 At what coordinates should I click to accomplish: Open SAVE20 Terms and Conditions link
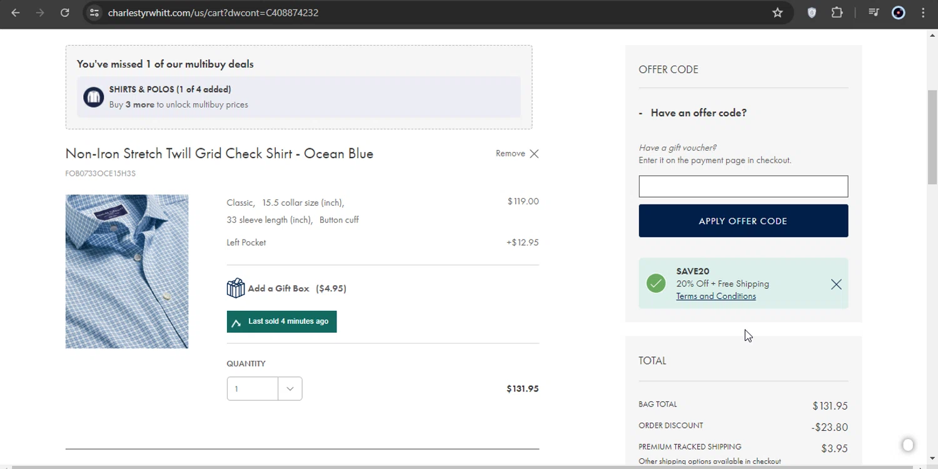tap(716, 296)
